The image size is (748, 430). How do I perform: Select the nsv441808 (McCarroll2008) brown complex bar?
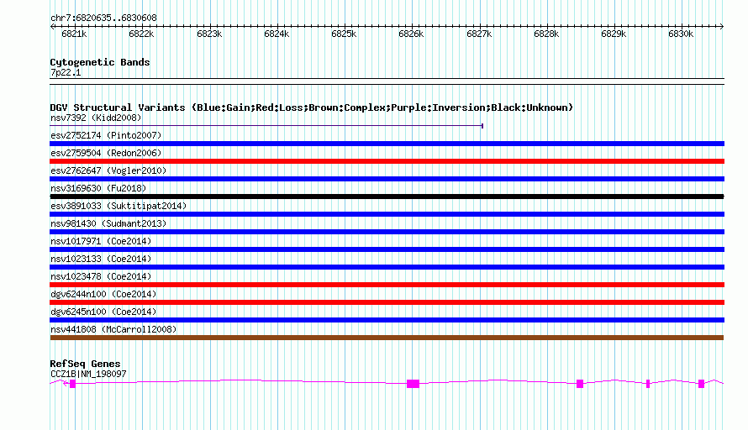pos(387,338)
